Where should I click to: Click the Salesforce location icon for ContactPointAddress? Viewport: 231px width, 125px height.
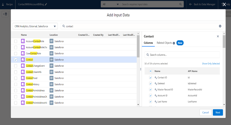click(51, 90)
